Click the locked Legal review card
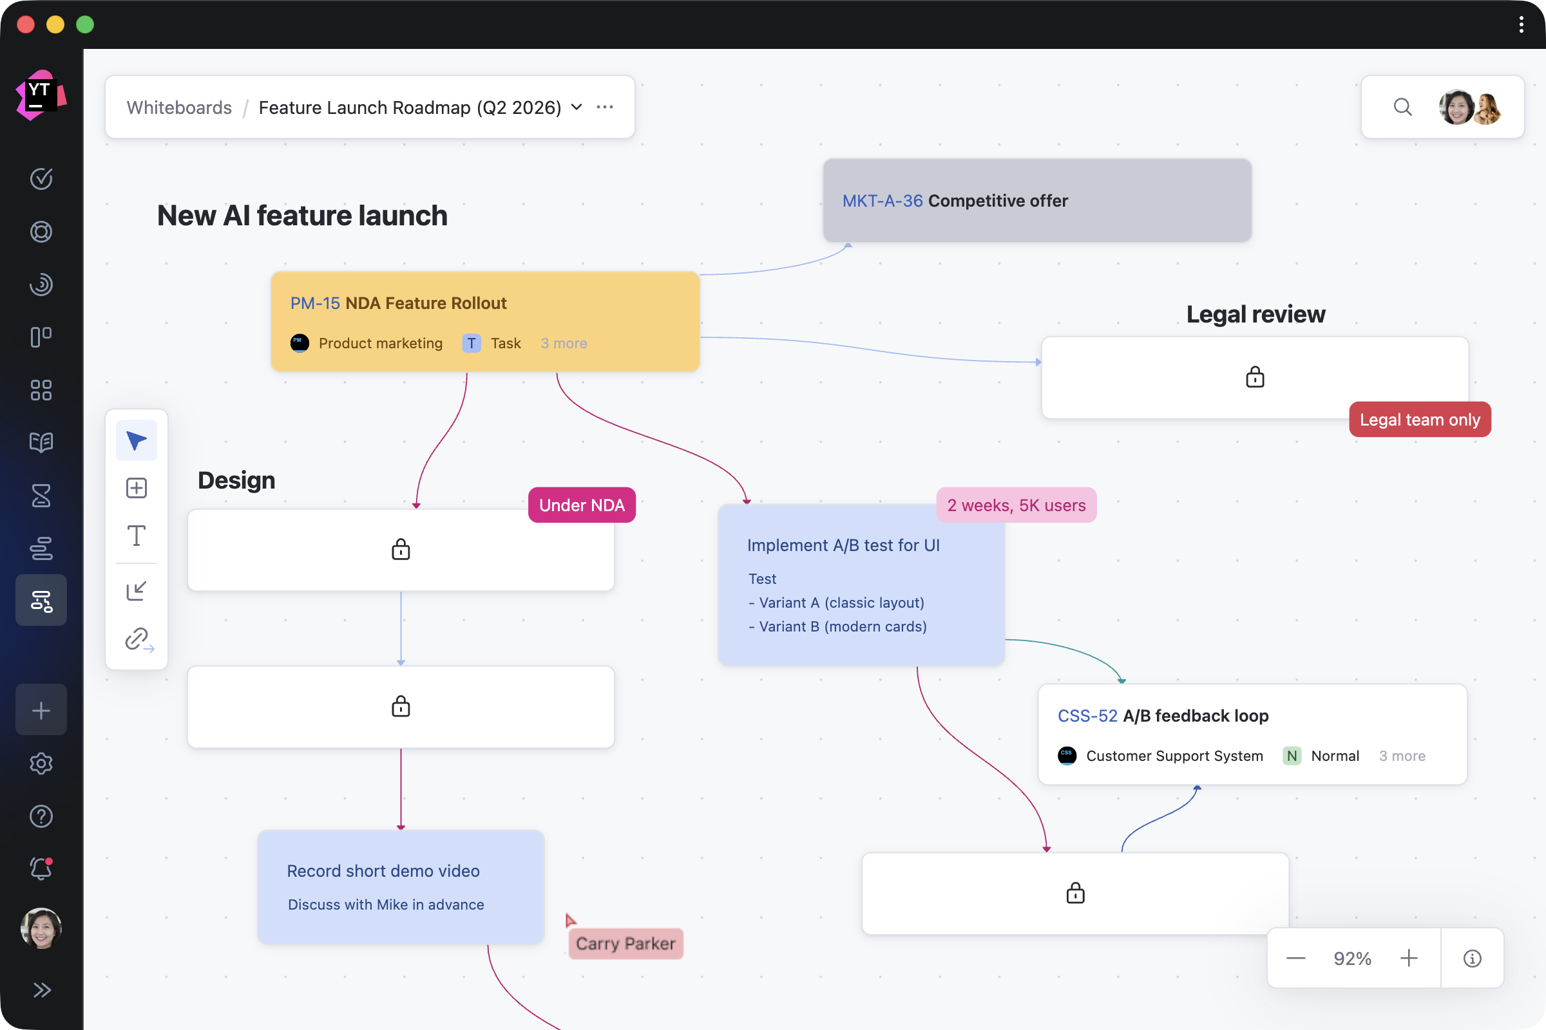 [1254, 377]
